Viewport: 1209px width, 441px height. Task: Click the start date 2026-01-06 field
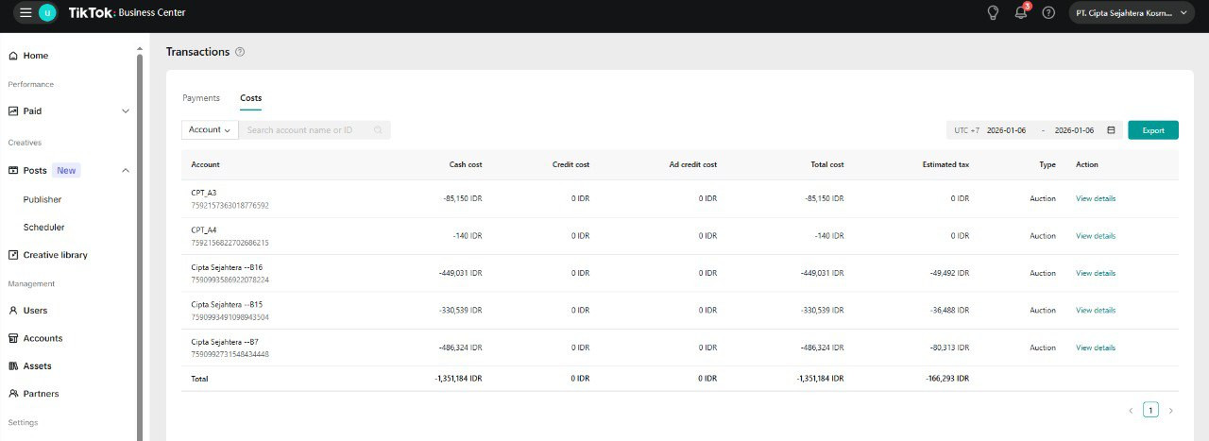tap(1007, 130)
